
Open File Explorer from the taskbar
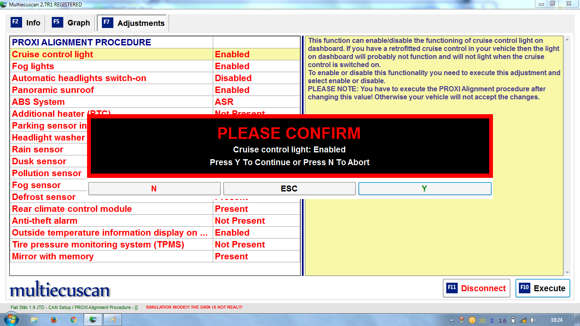pyautogui.click(x=34, y=320)
